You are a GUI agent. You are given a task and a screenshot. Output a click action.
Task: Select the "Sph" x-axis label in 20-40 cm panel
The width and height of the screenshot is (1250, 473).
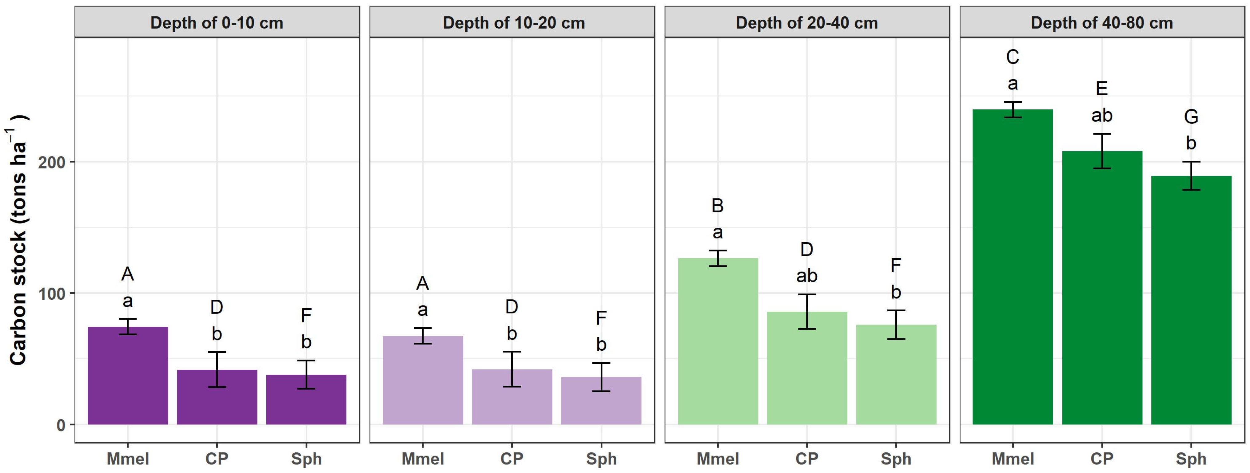tap(896, 459)
